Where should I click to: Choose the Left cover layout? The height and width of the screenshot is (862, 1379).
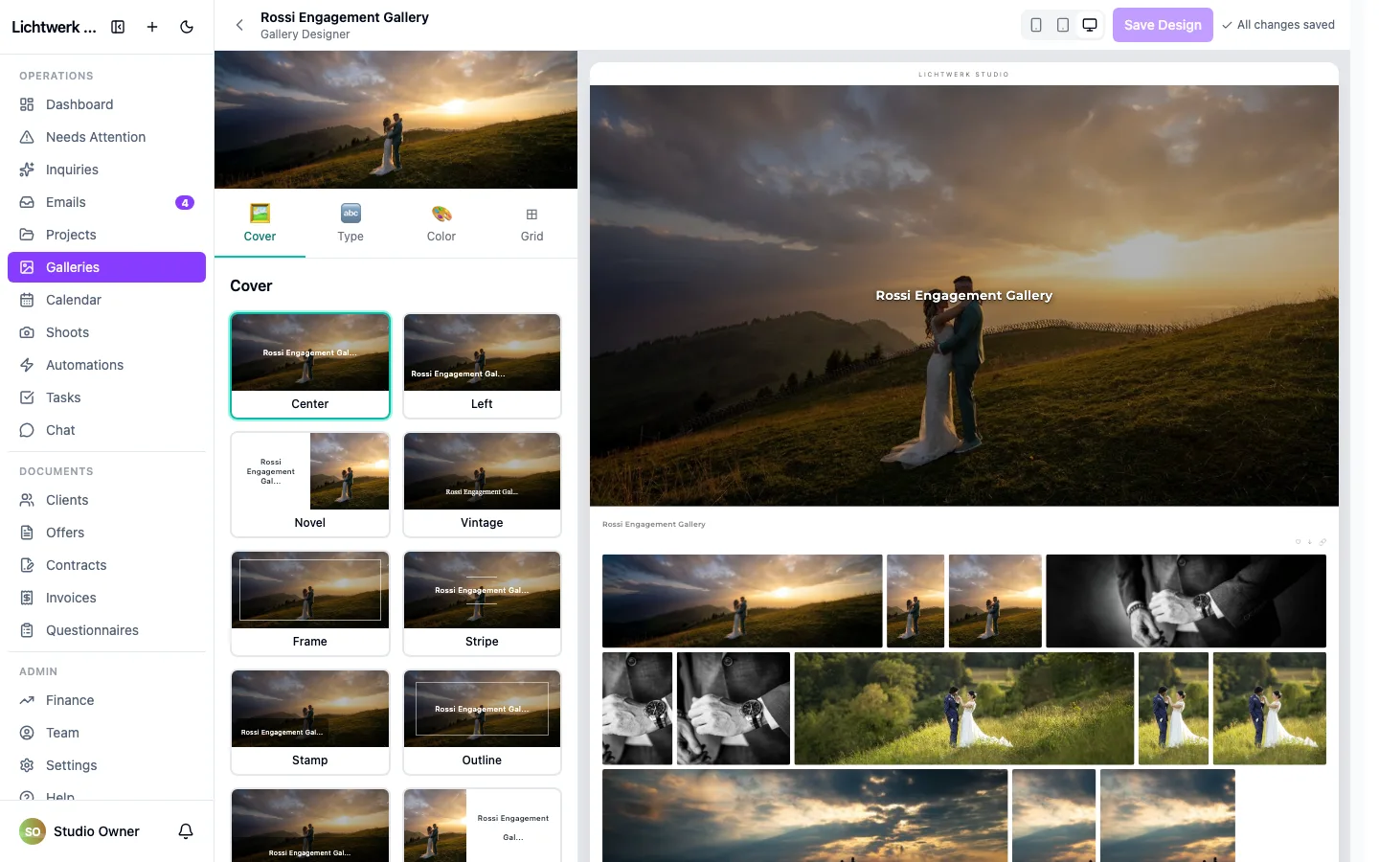(482, 366)
